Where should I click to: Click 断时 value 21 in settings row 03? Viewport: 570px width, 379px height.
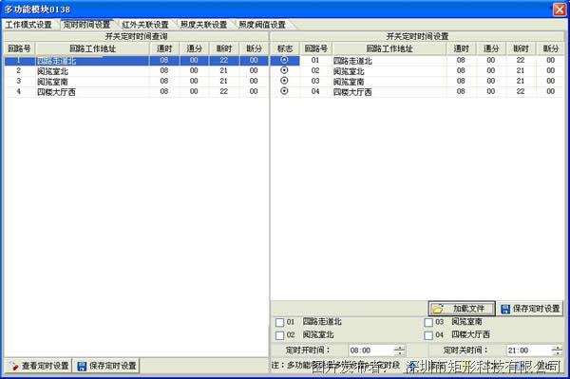[x=521, y=81]
